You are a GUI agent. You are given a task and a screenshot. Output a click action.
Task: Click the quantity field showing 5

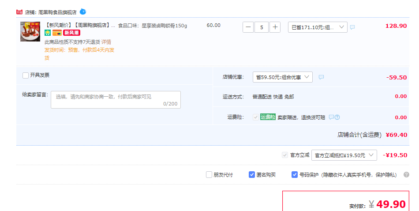point(262,27)
